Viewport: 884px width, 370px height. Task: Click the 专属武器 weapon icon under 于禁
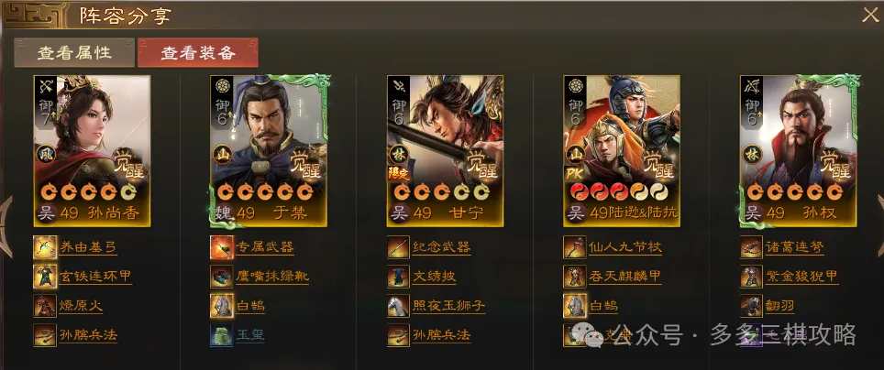[222, 247]
